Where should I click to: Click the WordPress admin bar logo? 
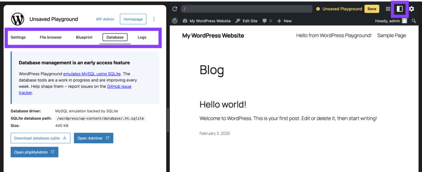[175, 21]
